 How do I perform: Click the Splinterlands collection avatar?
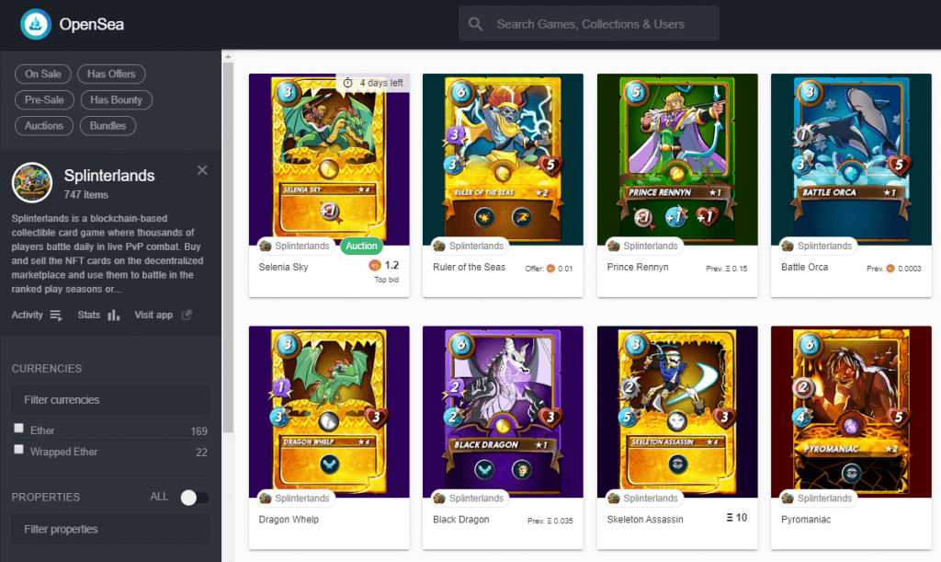pyautogui.click(x=32, y=182)
